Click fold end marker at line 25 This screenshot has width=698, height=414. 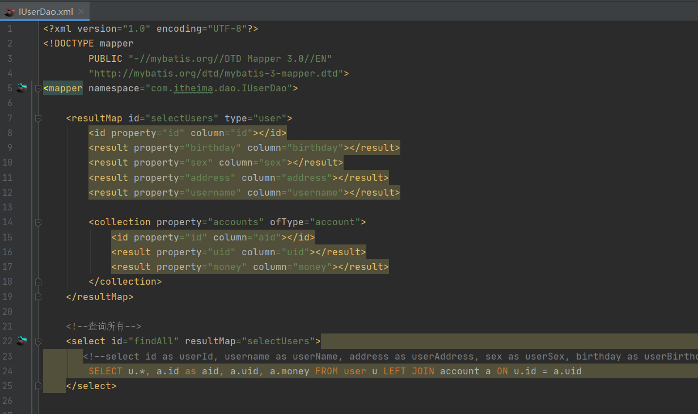click(38, 386)
